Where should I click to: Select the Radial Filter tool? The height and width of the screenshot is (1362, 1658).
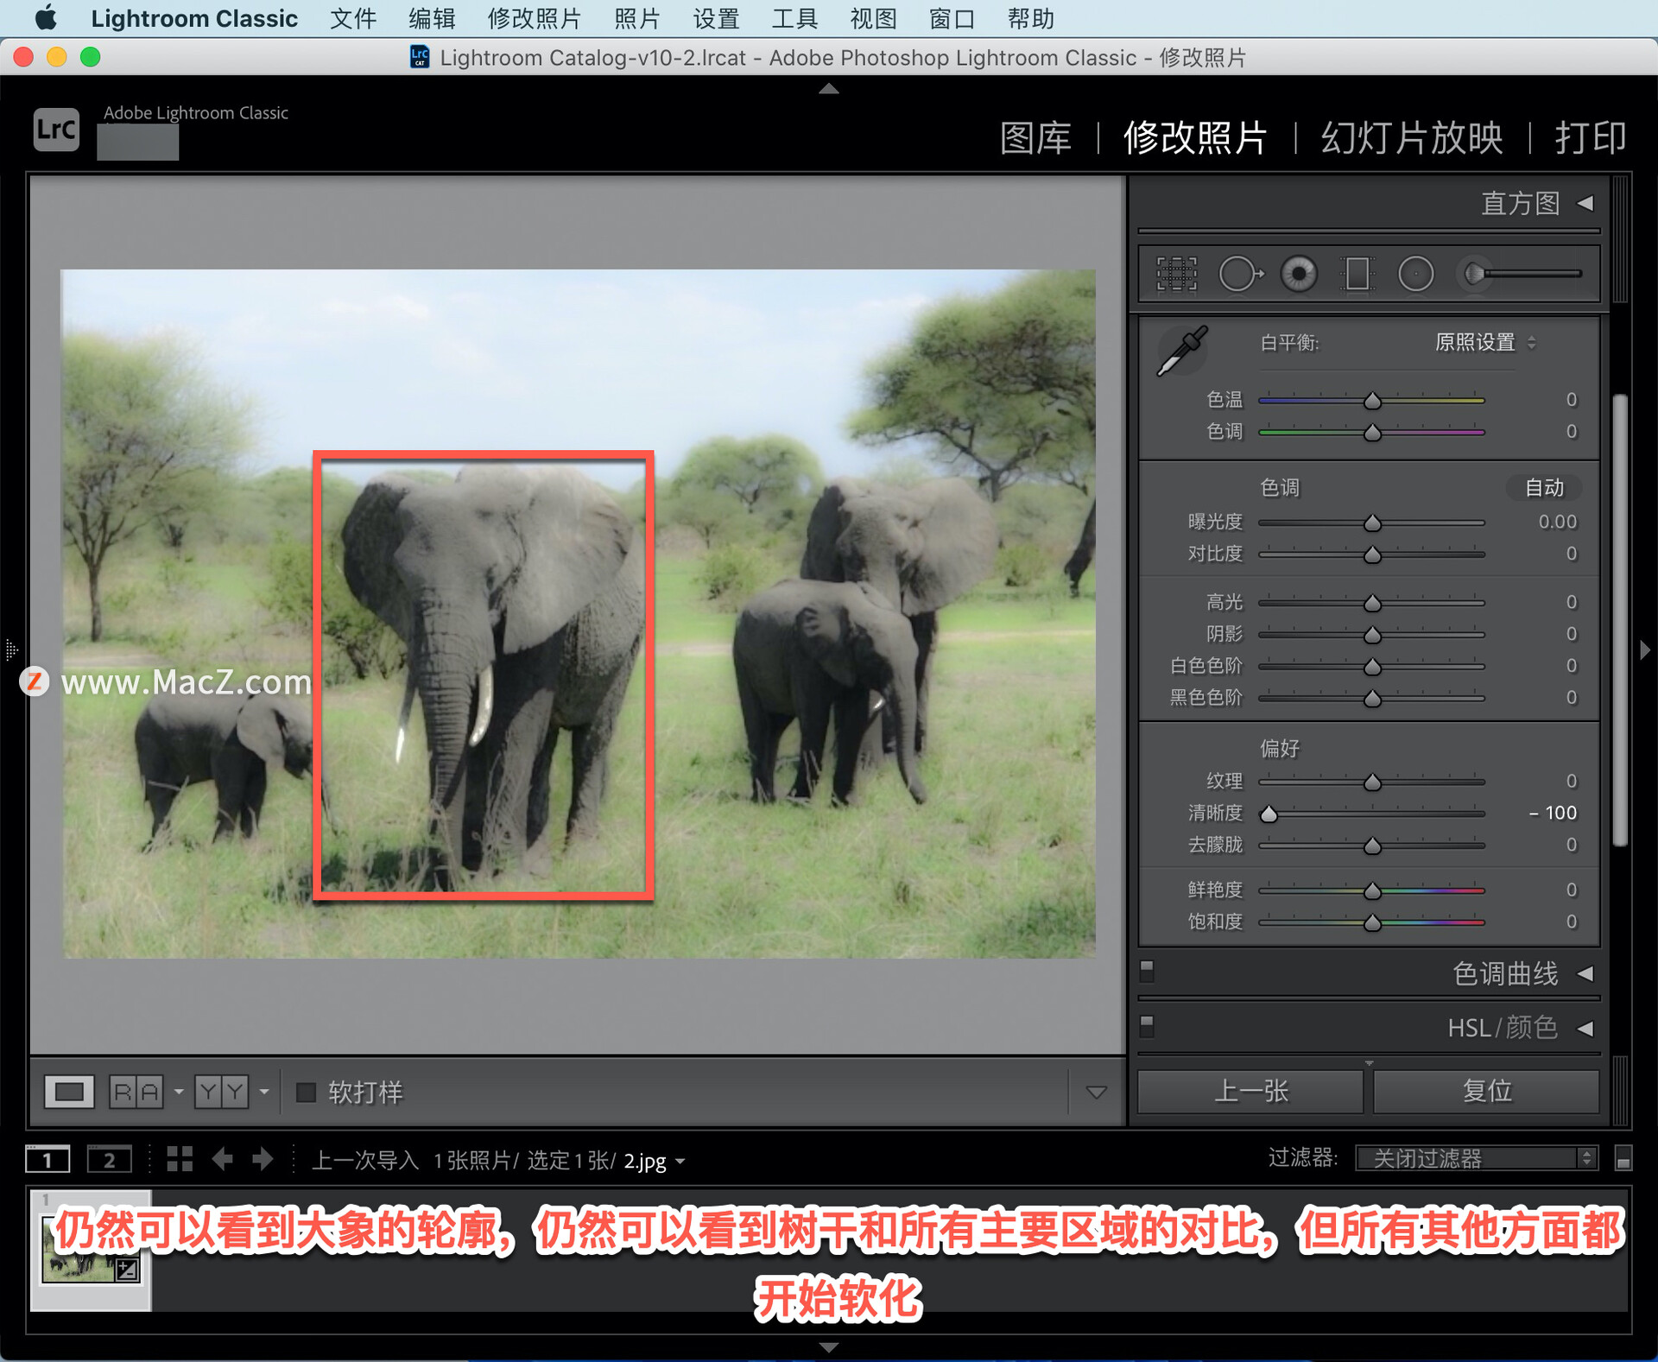(1415, 275)
